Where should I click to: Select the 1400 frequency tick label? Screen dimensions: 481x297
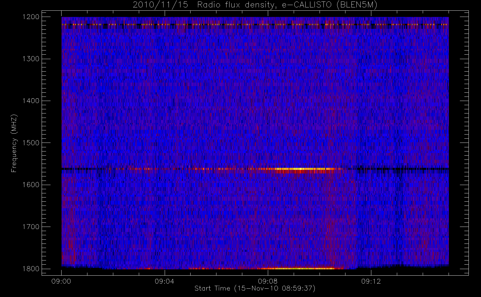click(31, 101)
